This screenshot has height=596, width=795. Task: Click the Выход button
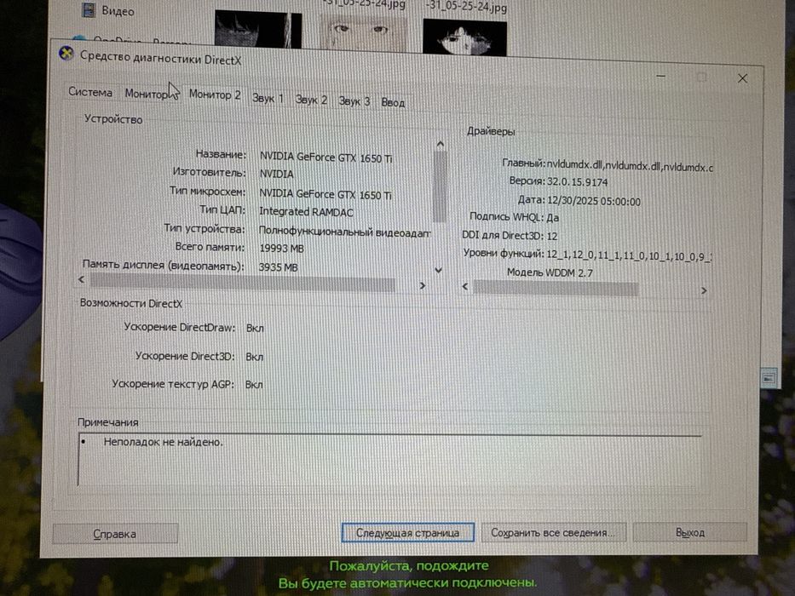pos(690,533)
